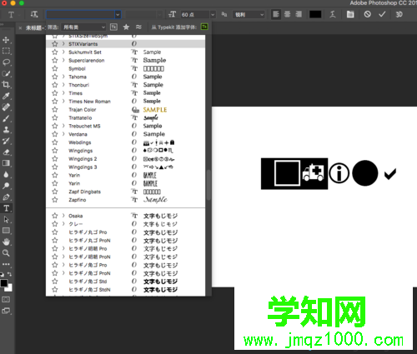Choose Symbol from font list

pyautogui.click(x=125, y=68)
